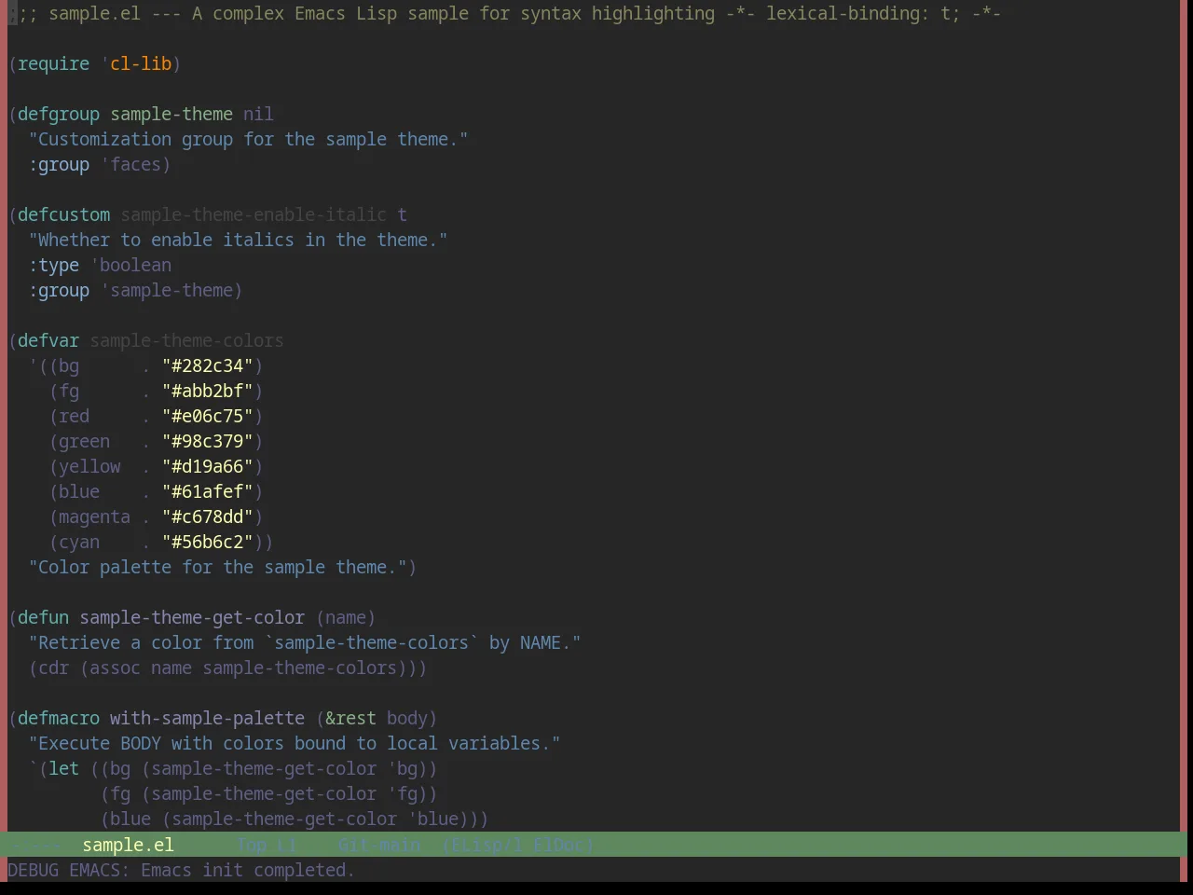Click the "#abb2bf" string
1193x895 pixels.
coord(208,391)
